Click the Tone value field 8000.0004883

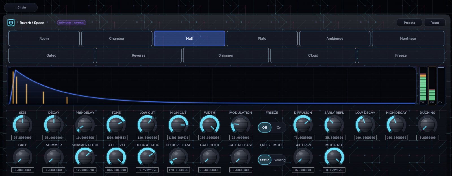[x=116, y=138]
